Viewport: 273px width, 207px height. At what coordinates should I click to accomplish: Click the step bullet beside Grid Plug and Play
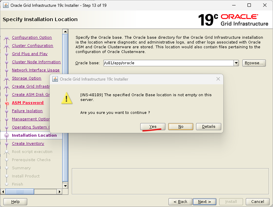point(6,54)
